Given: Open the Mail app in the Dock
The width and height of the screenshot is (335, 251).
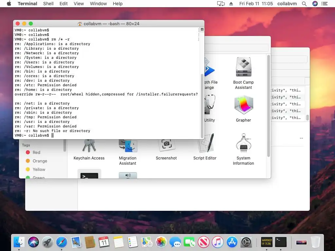Looking at the screenshot, I should click(76, 242).
